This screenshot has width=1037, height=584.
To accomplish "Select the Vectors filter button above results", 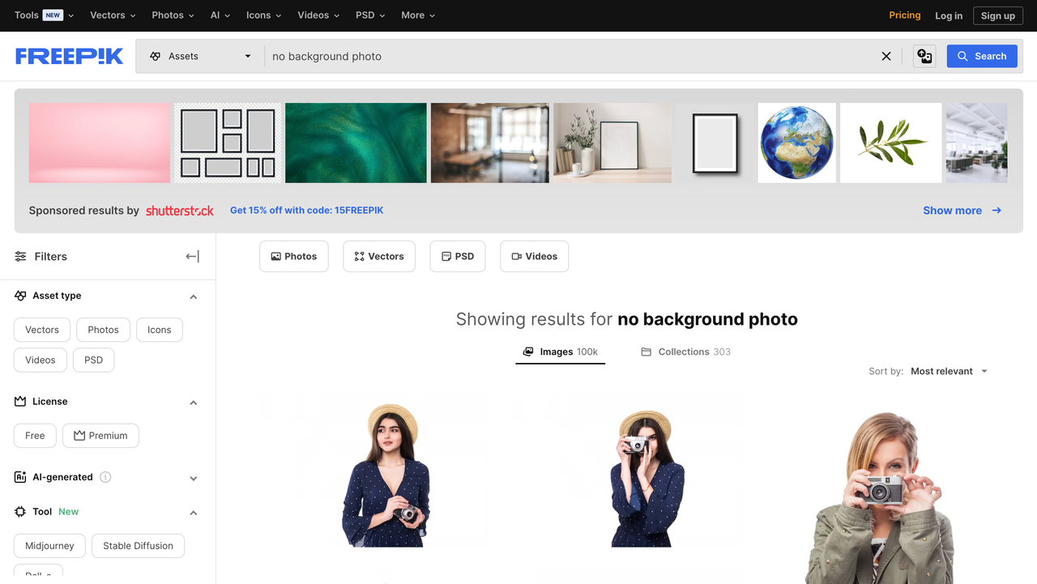I will 378,256.
